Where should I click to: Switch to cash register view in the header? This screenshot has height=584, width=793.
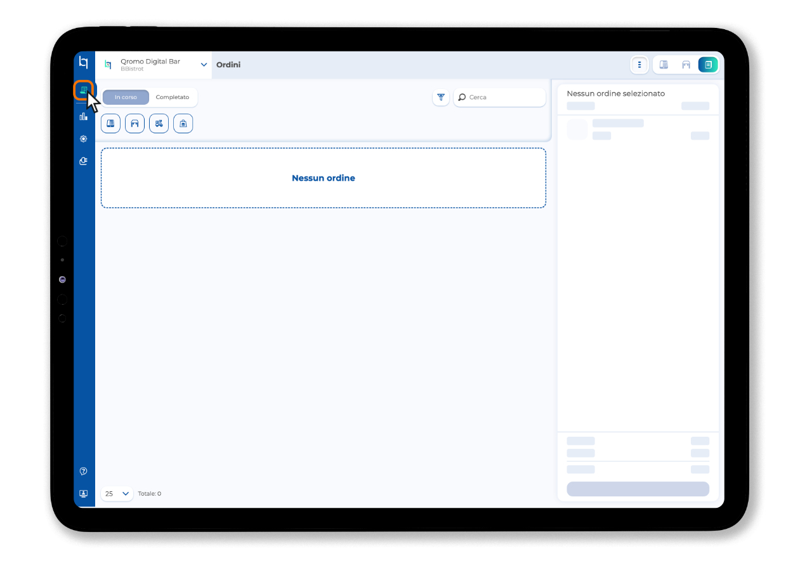click(x=664, y=65)
